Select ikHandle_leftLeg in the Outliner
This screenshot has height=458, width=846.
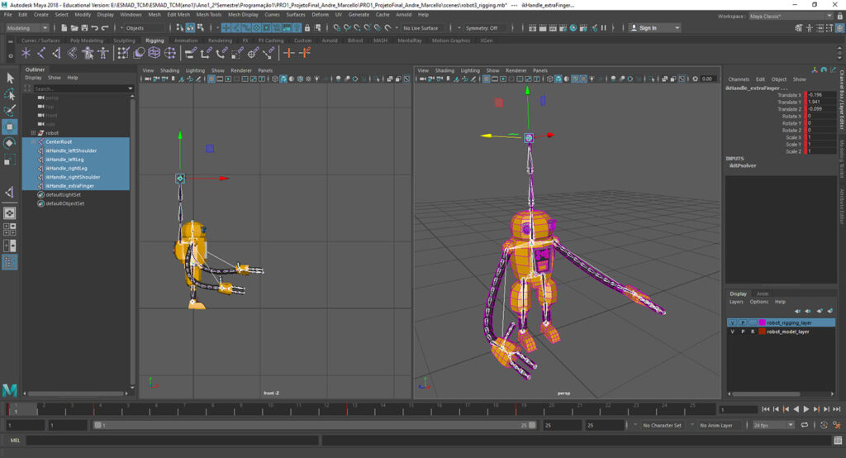tap(64, 160)
